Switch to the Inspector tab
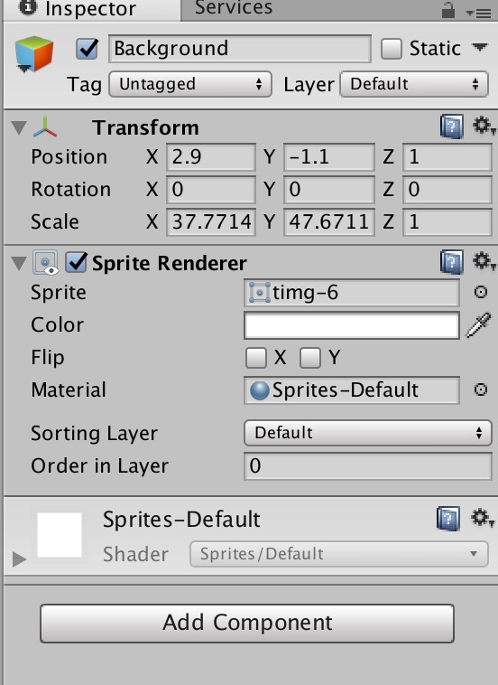The width and height of the screenshot is (498, 685). (92, 10)
